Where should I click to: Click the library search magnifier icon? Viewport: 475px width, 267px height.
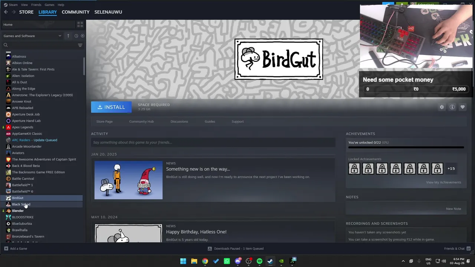6,45
